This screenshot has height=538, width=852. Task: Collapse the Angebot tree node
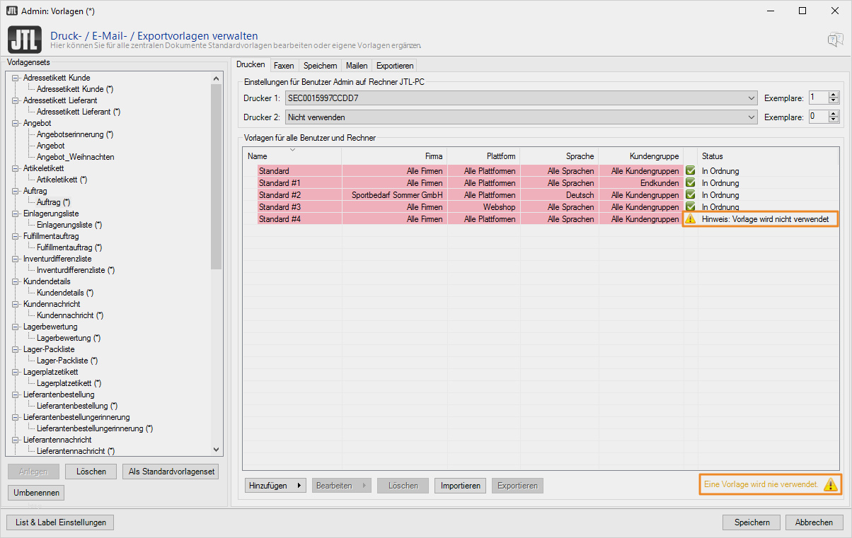(16, 123)
